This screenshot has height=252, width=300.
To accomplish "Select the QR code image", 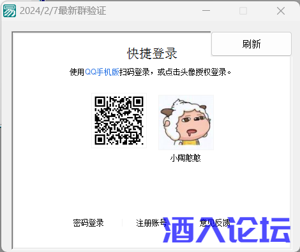I will [x=119, y=120].
